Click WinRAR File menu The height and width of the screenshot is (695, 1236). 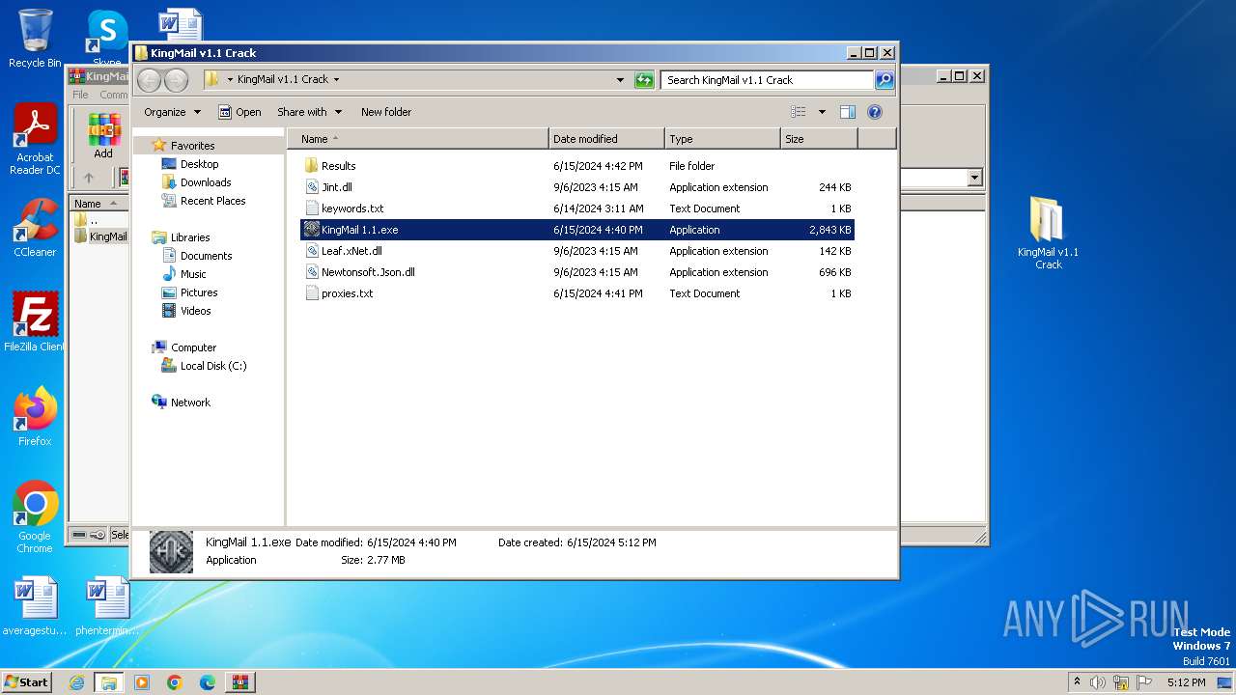[80, 95]
